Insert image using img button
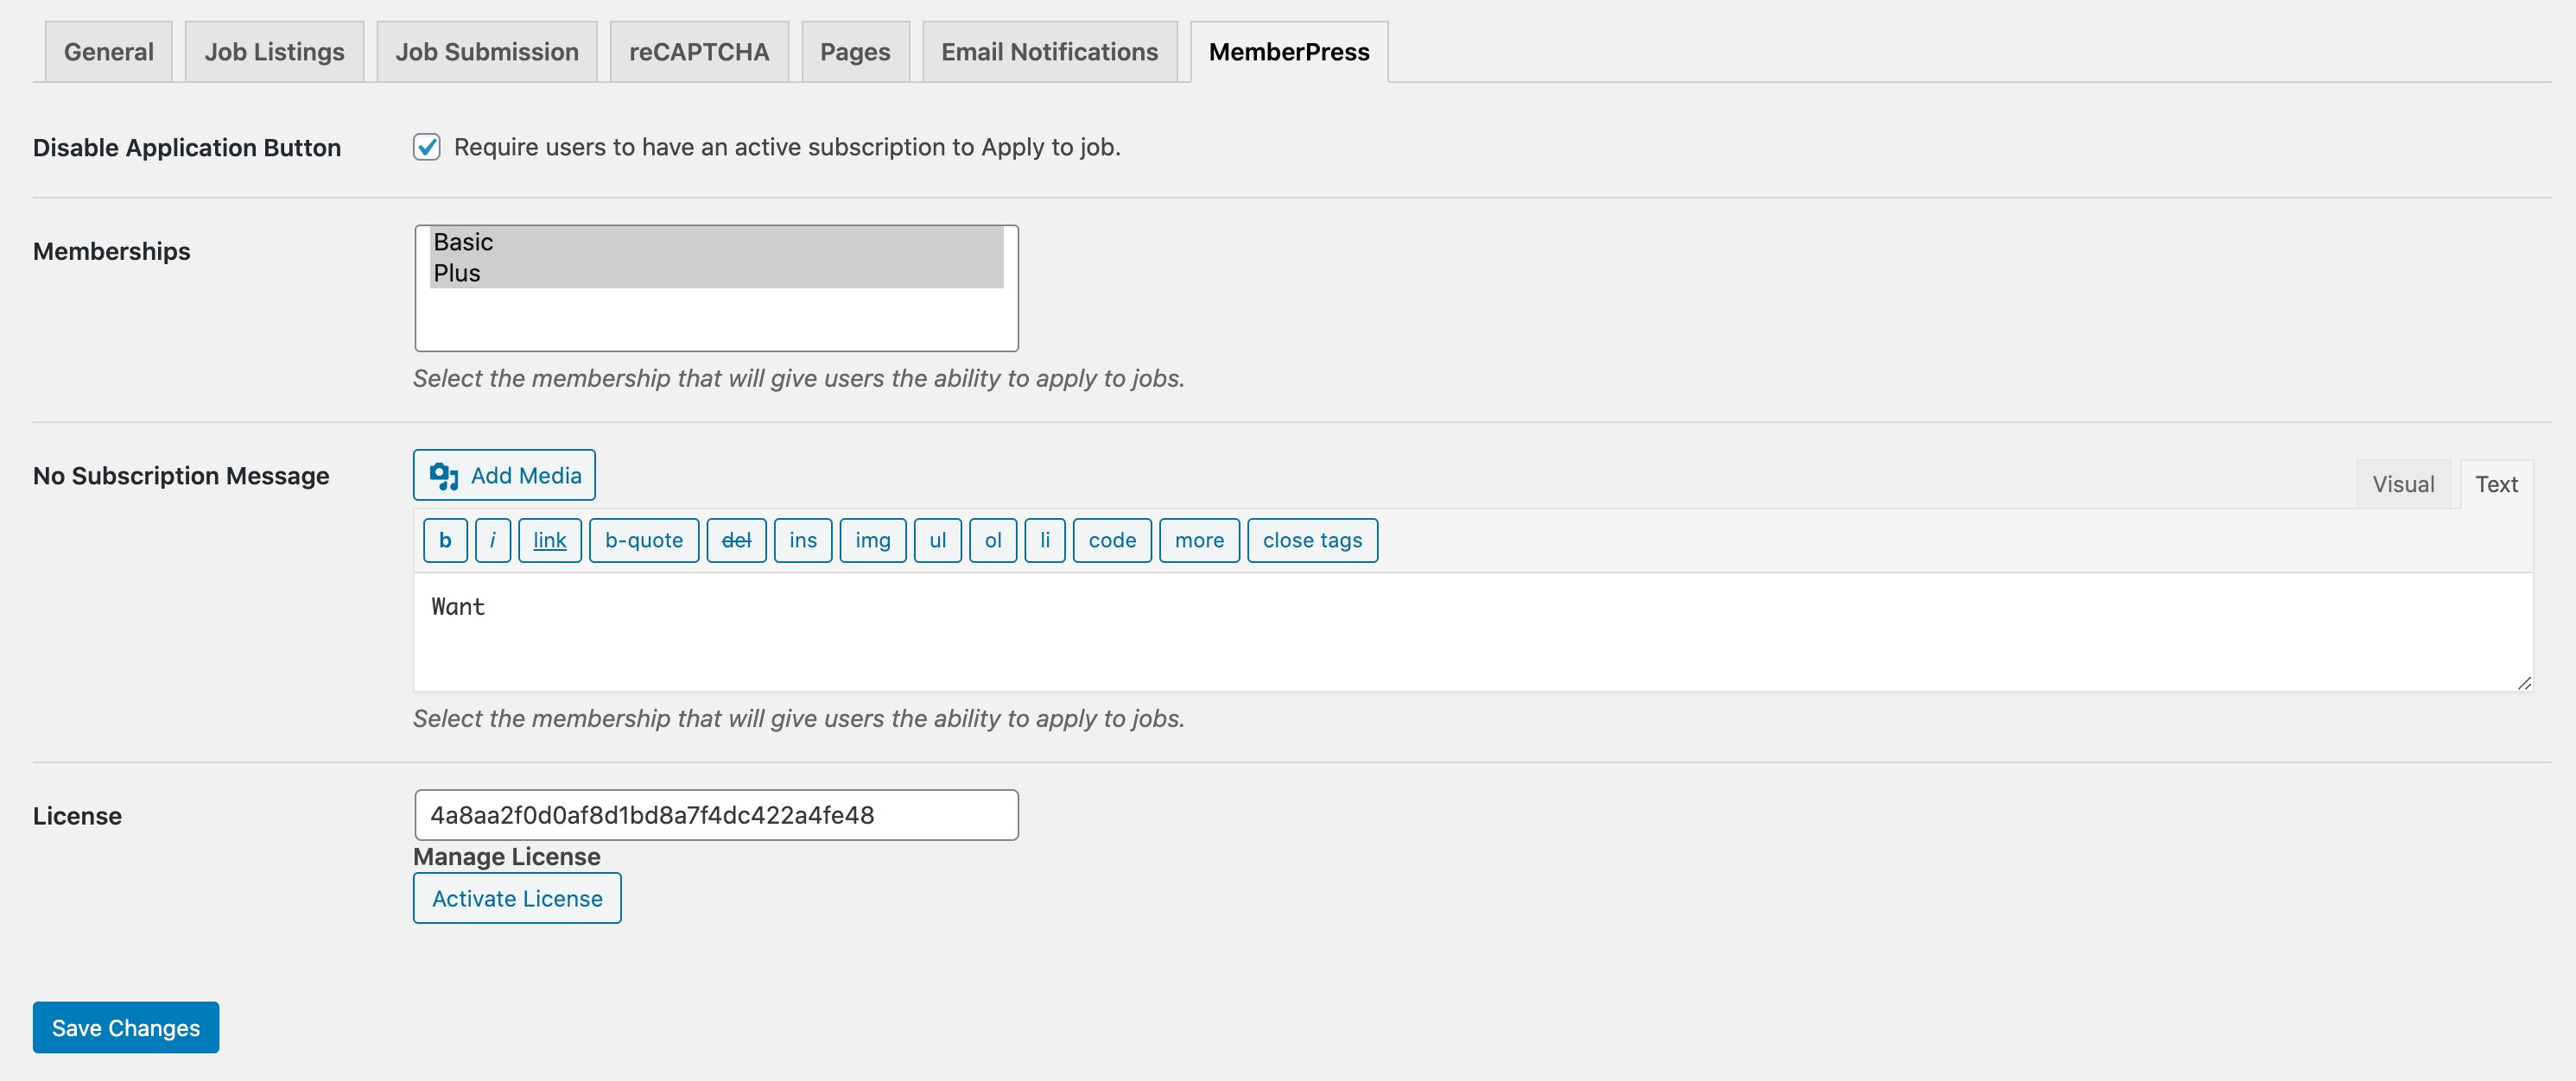Image resolution: width=2576 pixels, height=1081 pixels. click(873, 540)
